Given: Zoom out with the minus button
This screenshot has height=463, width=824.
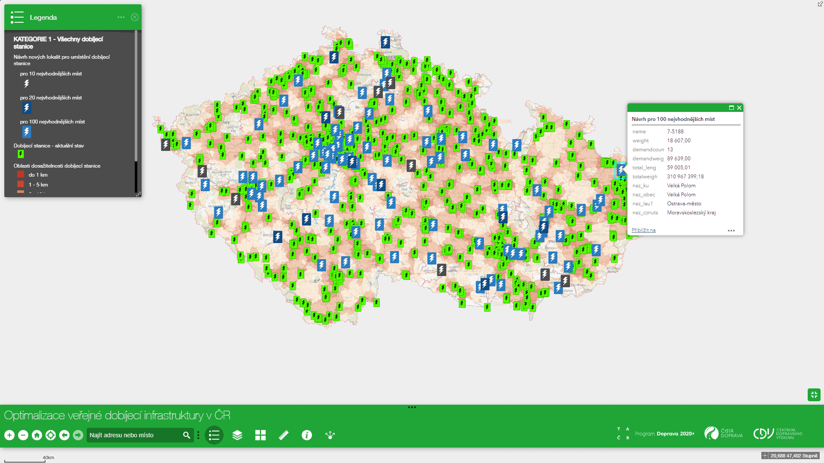Looking at the screenshot, I should tap(23, 435).
